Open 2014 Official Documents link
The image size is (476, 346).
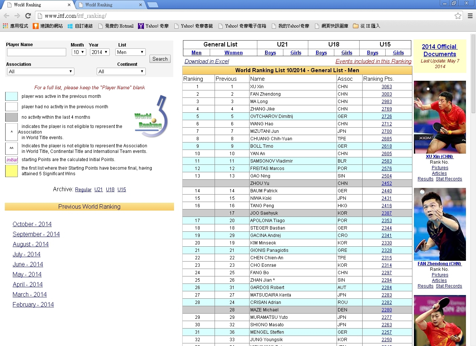click(440, 50)
